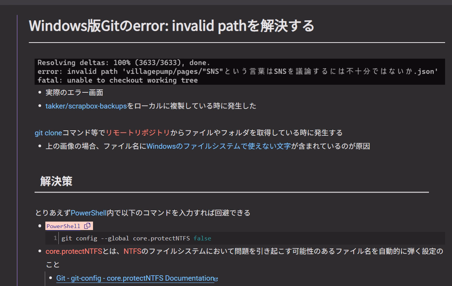This screenshot has width=452, height=286.
Task: Click the text が含まれているのが原因
Action: point(331,146)
